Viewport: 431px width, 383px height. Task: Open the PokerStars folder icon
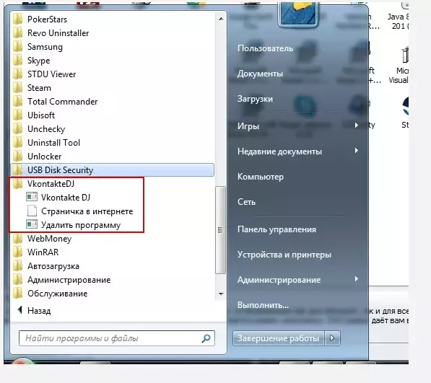click(x=18, y=19)
